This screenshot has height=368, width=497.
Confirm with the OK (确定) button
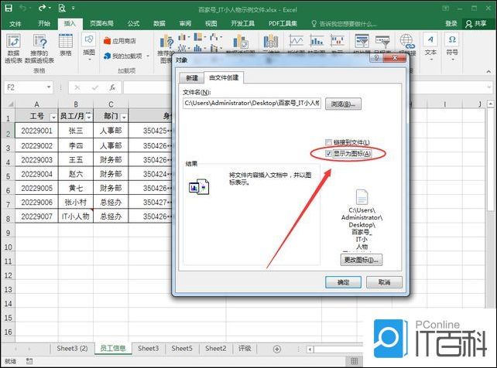click(x=343, y=282)
